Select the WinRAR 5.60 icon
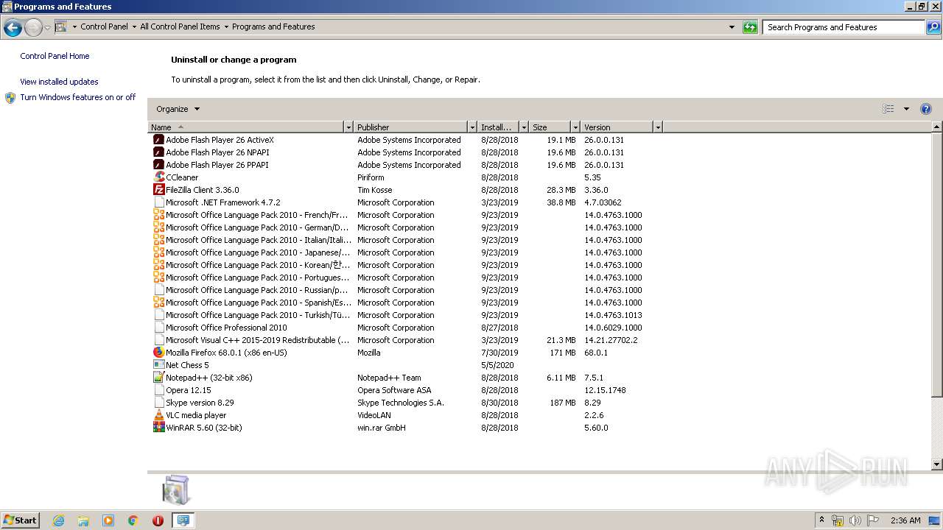 (x=158, y=428)
